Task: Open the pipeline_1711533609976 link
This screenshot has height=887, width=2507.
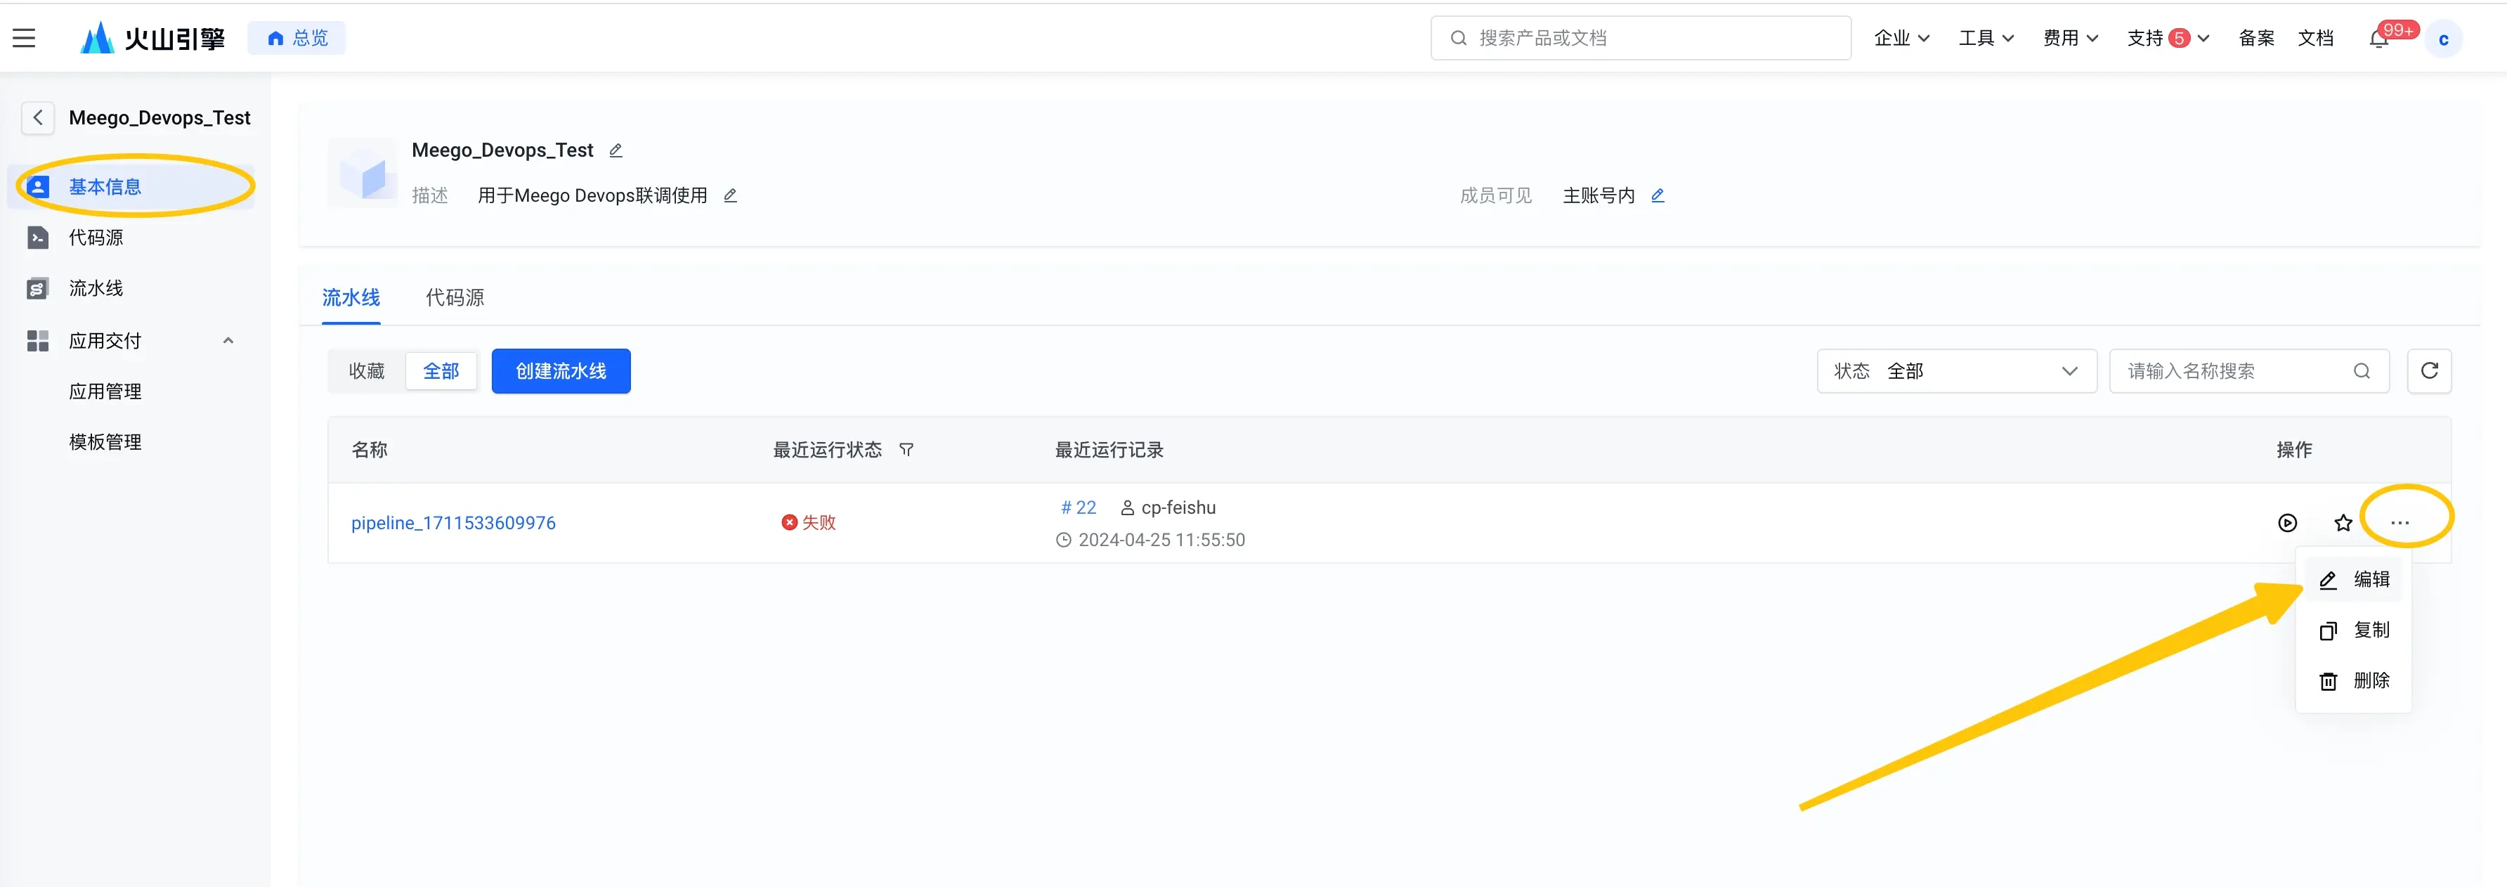Action: (453, 523)
